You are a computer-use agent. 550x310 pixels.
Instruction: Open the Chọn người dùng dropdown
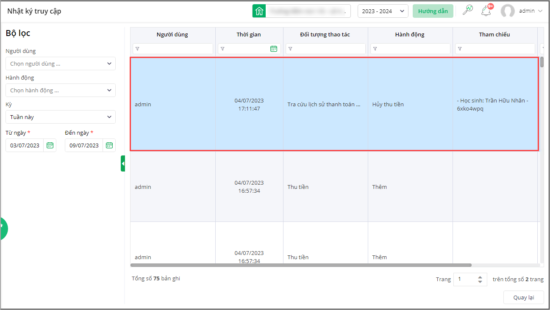[61, 64]
